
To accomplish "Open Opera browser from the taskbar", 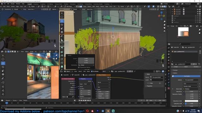I will (x=87, y=111).
